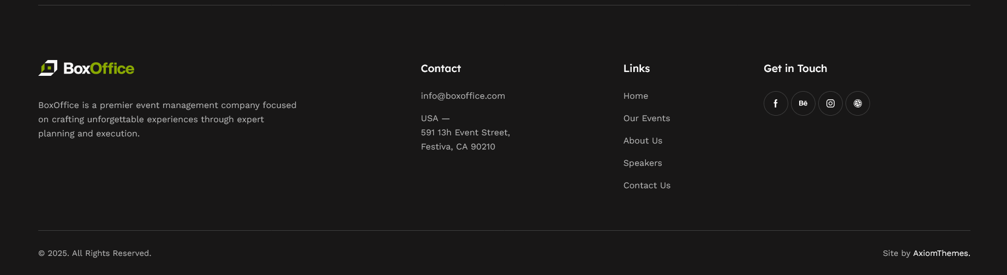The width and height of the screenshot is (1007, 275).
Task: Open the Speakers footer link
Action: (643, 163)
